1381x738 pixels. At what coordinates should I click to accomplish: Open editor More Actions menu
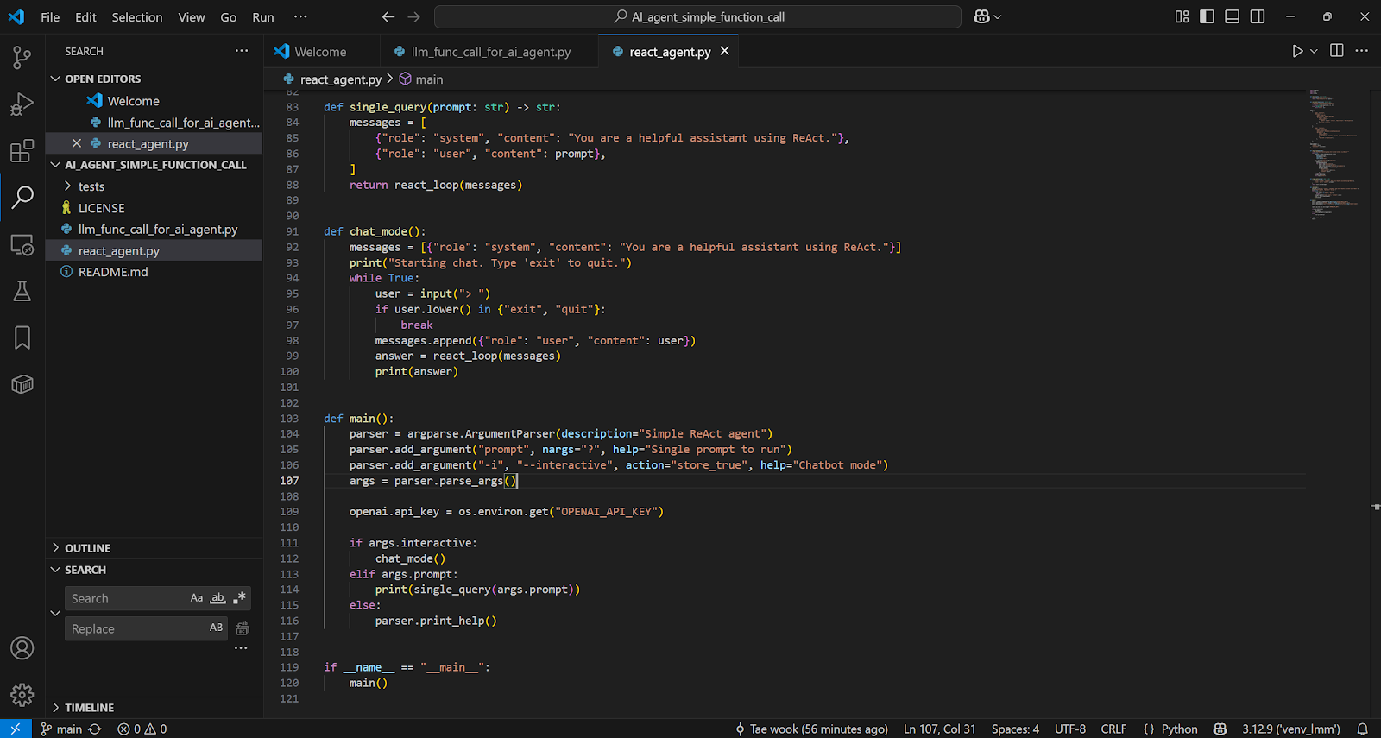tap(1362, 51)
